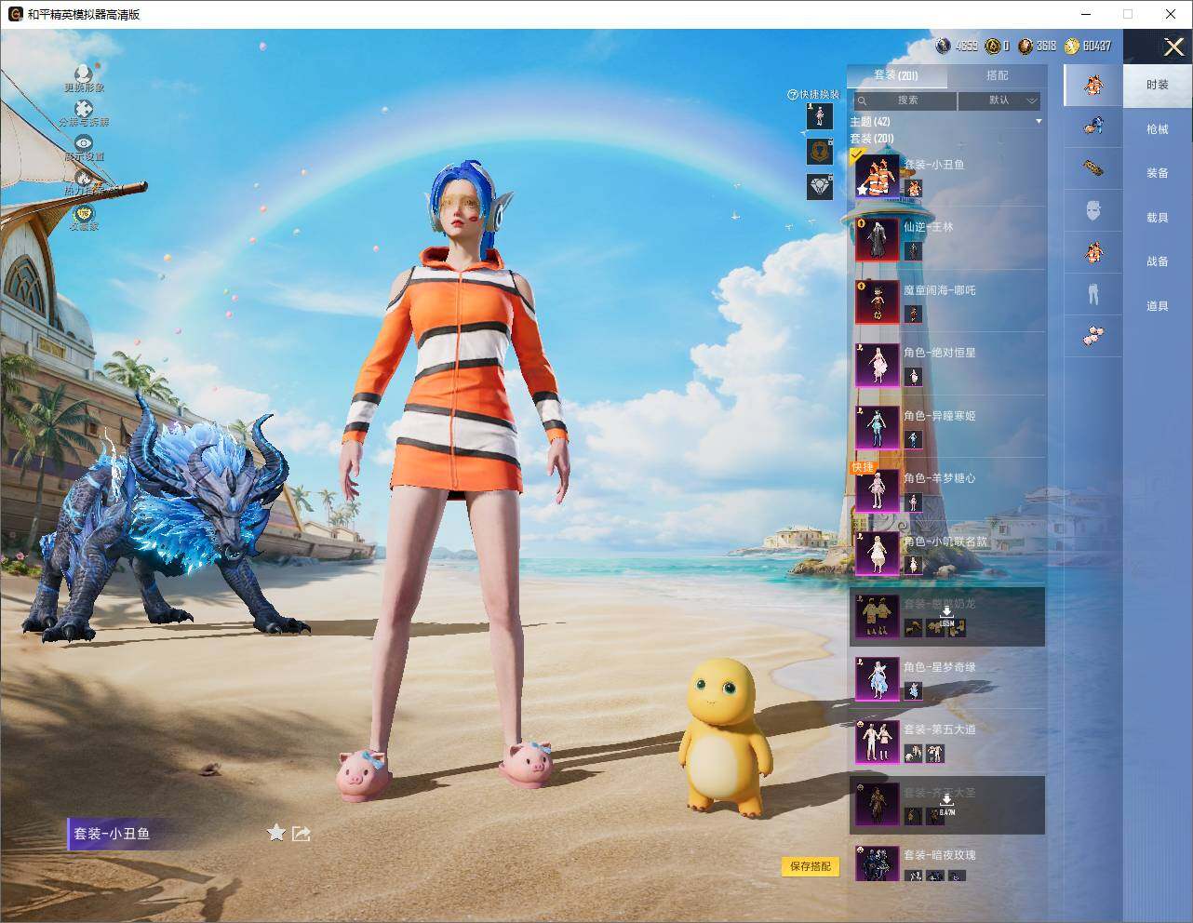Click the 收藏家 collector badge icon

click(x=84, y=213)
